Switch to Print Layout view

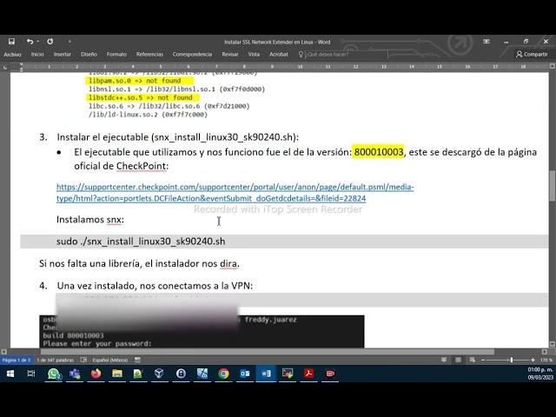(458, 360)
